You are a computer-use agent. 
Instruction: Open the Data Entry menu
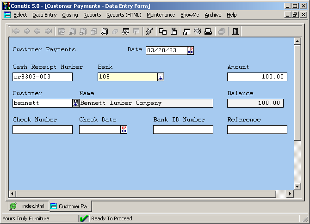(x=44, y=15)
